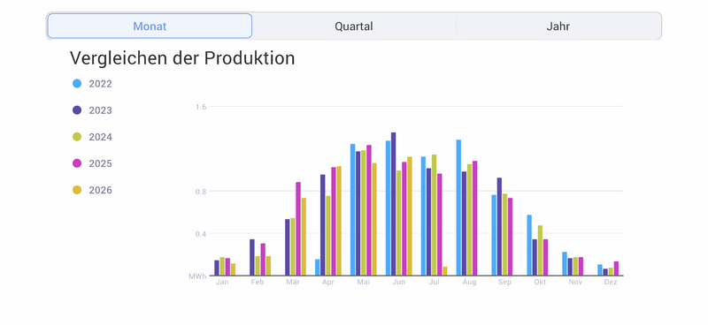The height and width of the screenshot is (325, 708).
Task: Select the blue 2022 bar in Okt
Action: click(529, 246)
